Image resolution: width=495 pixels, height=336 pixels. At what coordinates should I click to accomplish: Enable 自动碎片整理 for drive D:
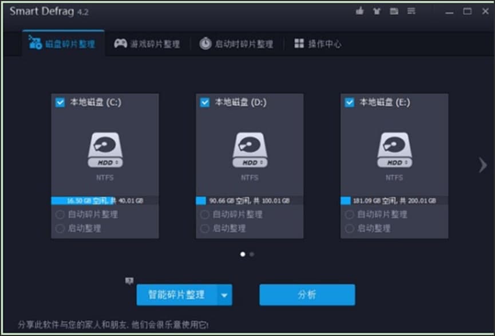pos(204,215)
